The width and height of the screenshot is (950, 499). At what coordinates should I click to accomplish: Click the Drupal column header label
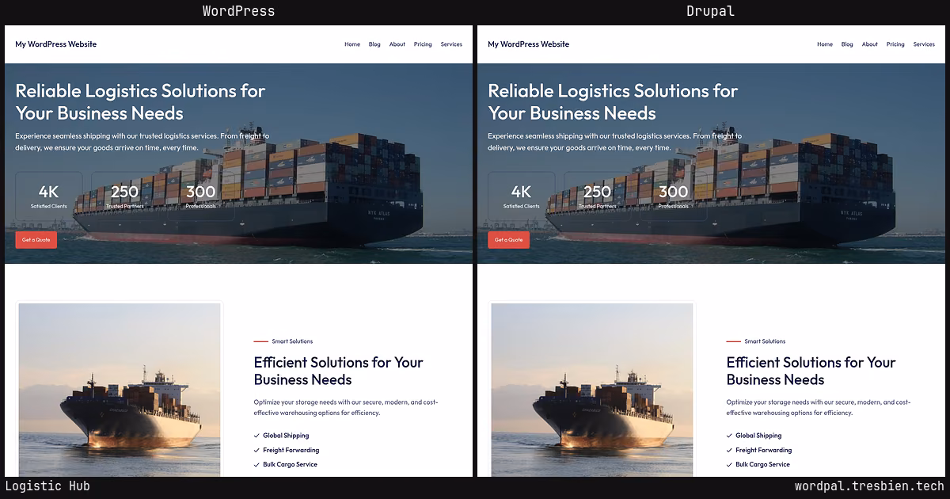point(710,11)
